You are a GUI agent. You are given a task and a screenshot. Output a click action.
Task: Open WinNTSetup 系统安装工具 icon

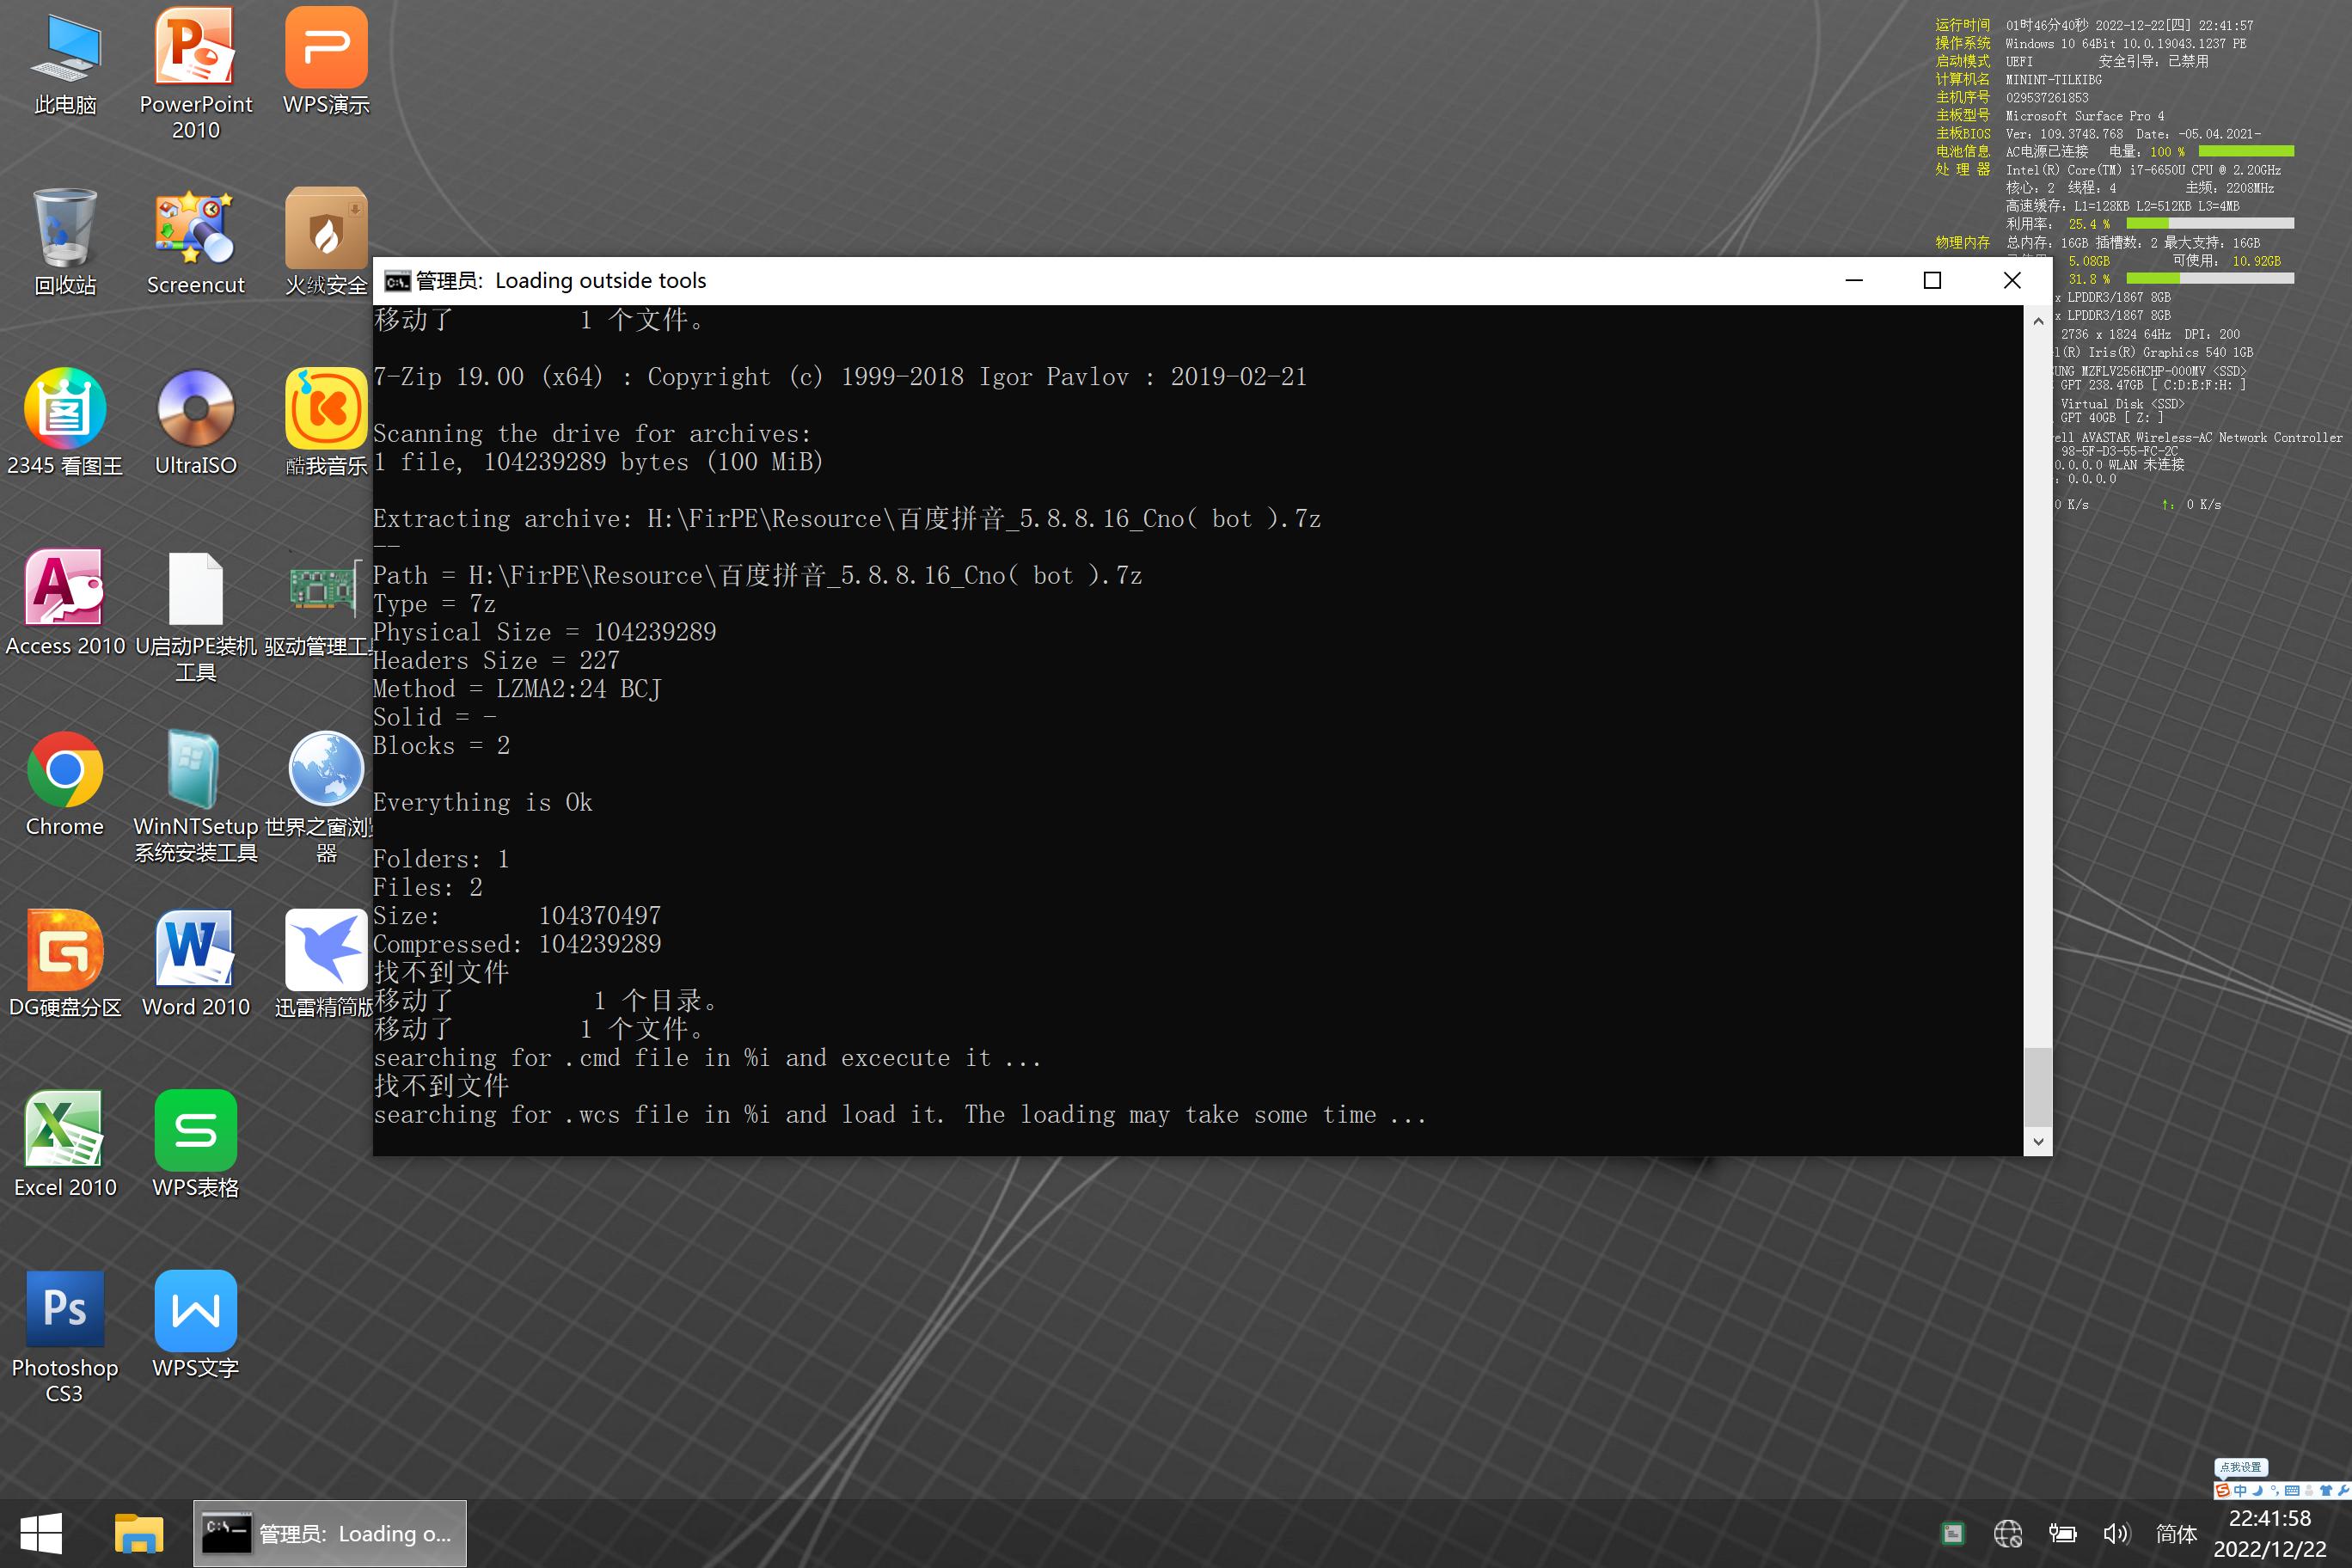click(196, 796)
